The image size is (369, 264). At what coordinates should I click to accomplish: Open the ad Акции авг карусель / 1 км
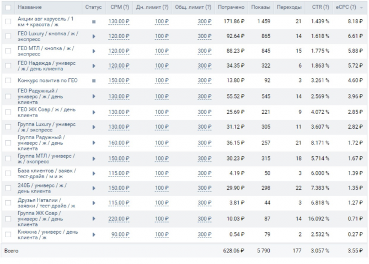[45, 21]
